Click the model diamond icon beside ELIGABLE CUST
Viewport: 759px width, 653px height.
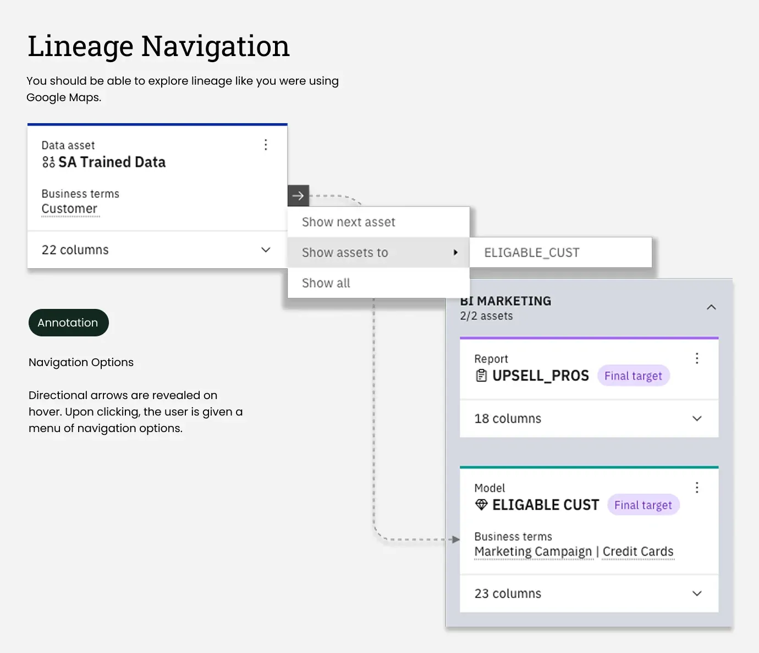click(x=481, y=505)
